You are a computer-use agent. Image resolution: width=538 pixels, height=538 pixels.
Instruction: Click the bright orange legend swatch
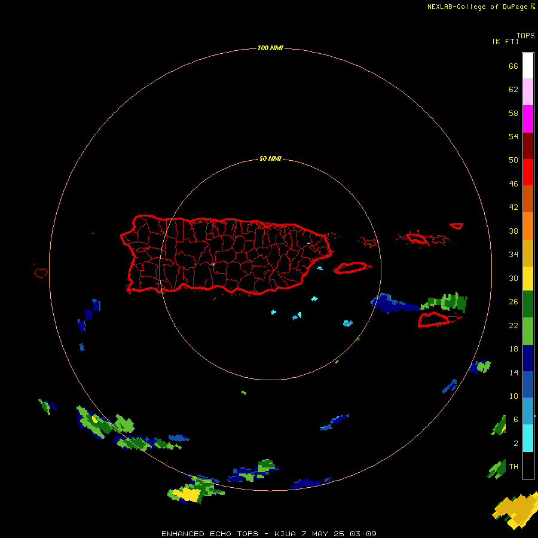click(x=528, y=225)
